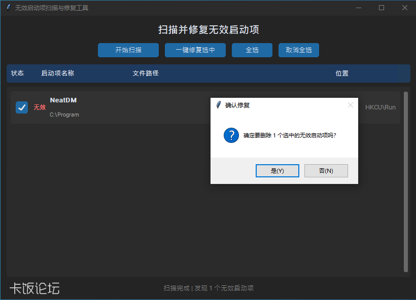Viewport: 416px width, 300px height.
Task: Click the red 无效 status label
Action: point(40,107)
